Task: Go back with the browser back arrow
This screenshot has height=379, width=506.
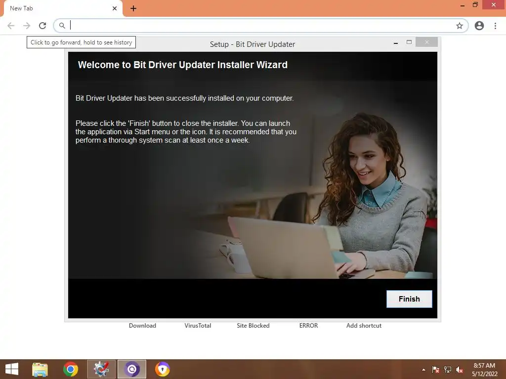Action: (11, 26)
